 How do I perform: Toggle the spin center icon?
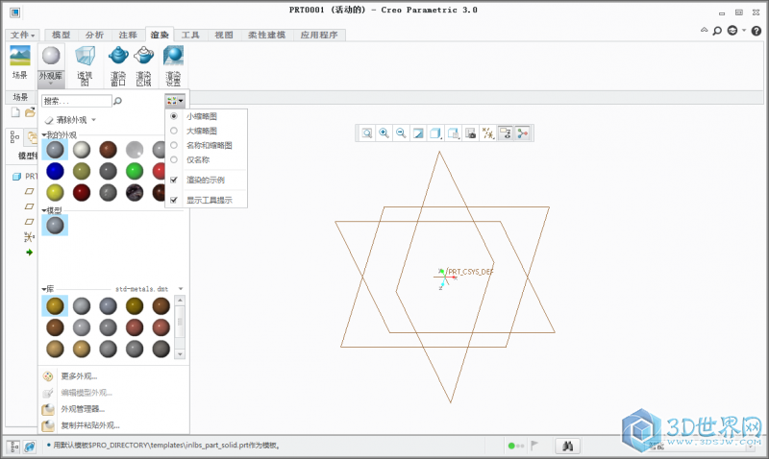pyautogui.click(x=523, y=133)
